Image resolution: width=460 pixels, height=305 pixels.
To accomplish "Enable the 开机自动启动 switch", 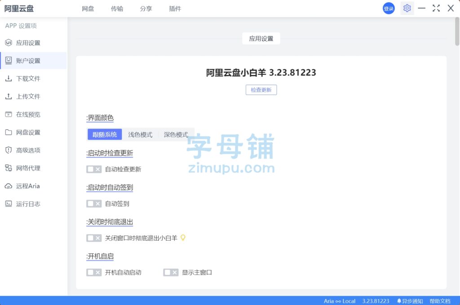I will tap(94, 272).
